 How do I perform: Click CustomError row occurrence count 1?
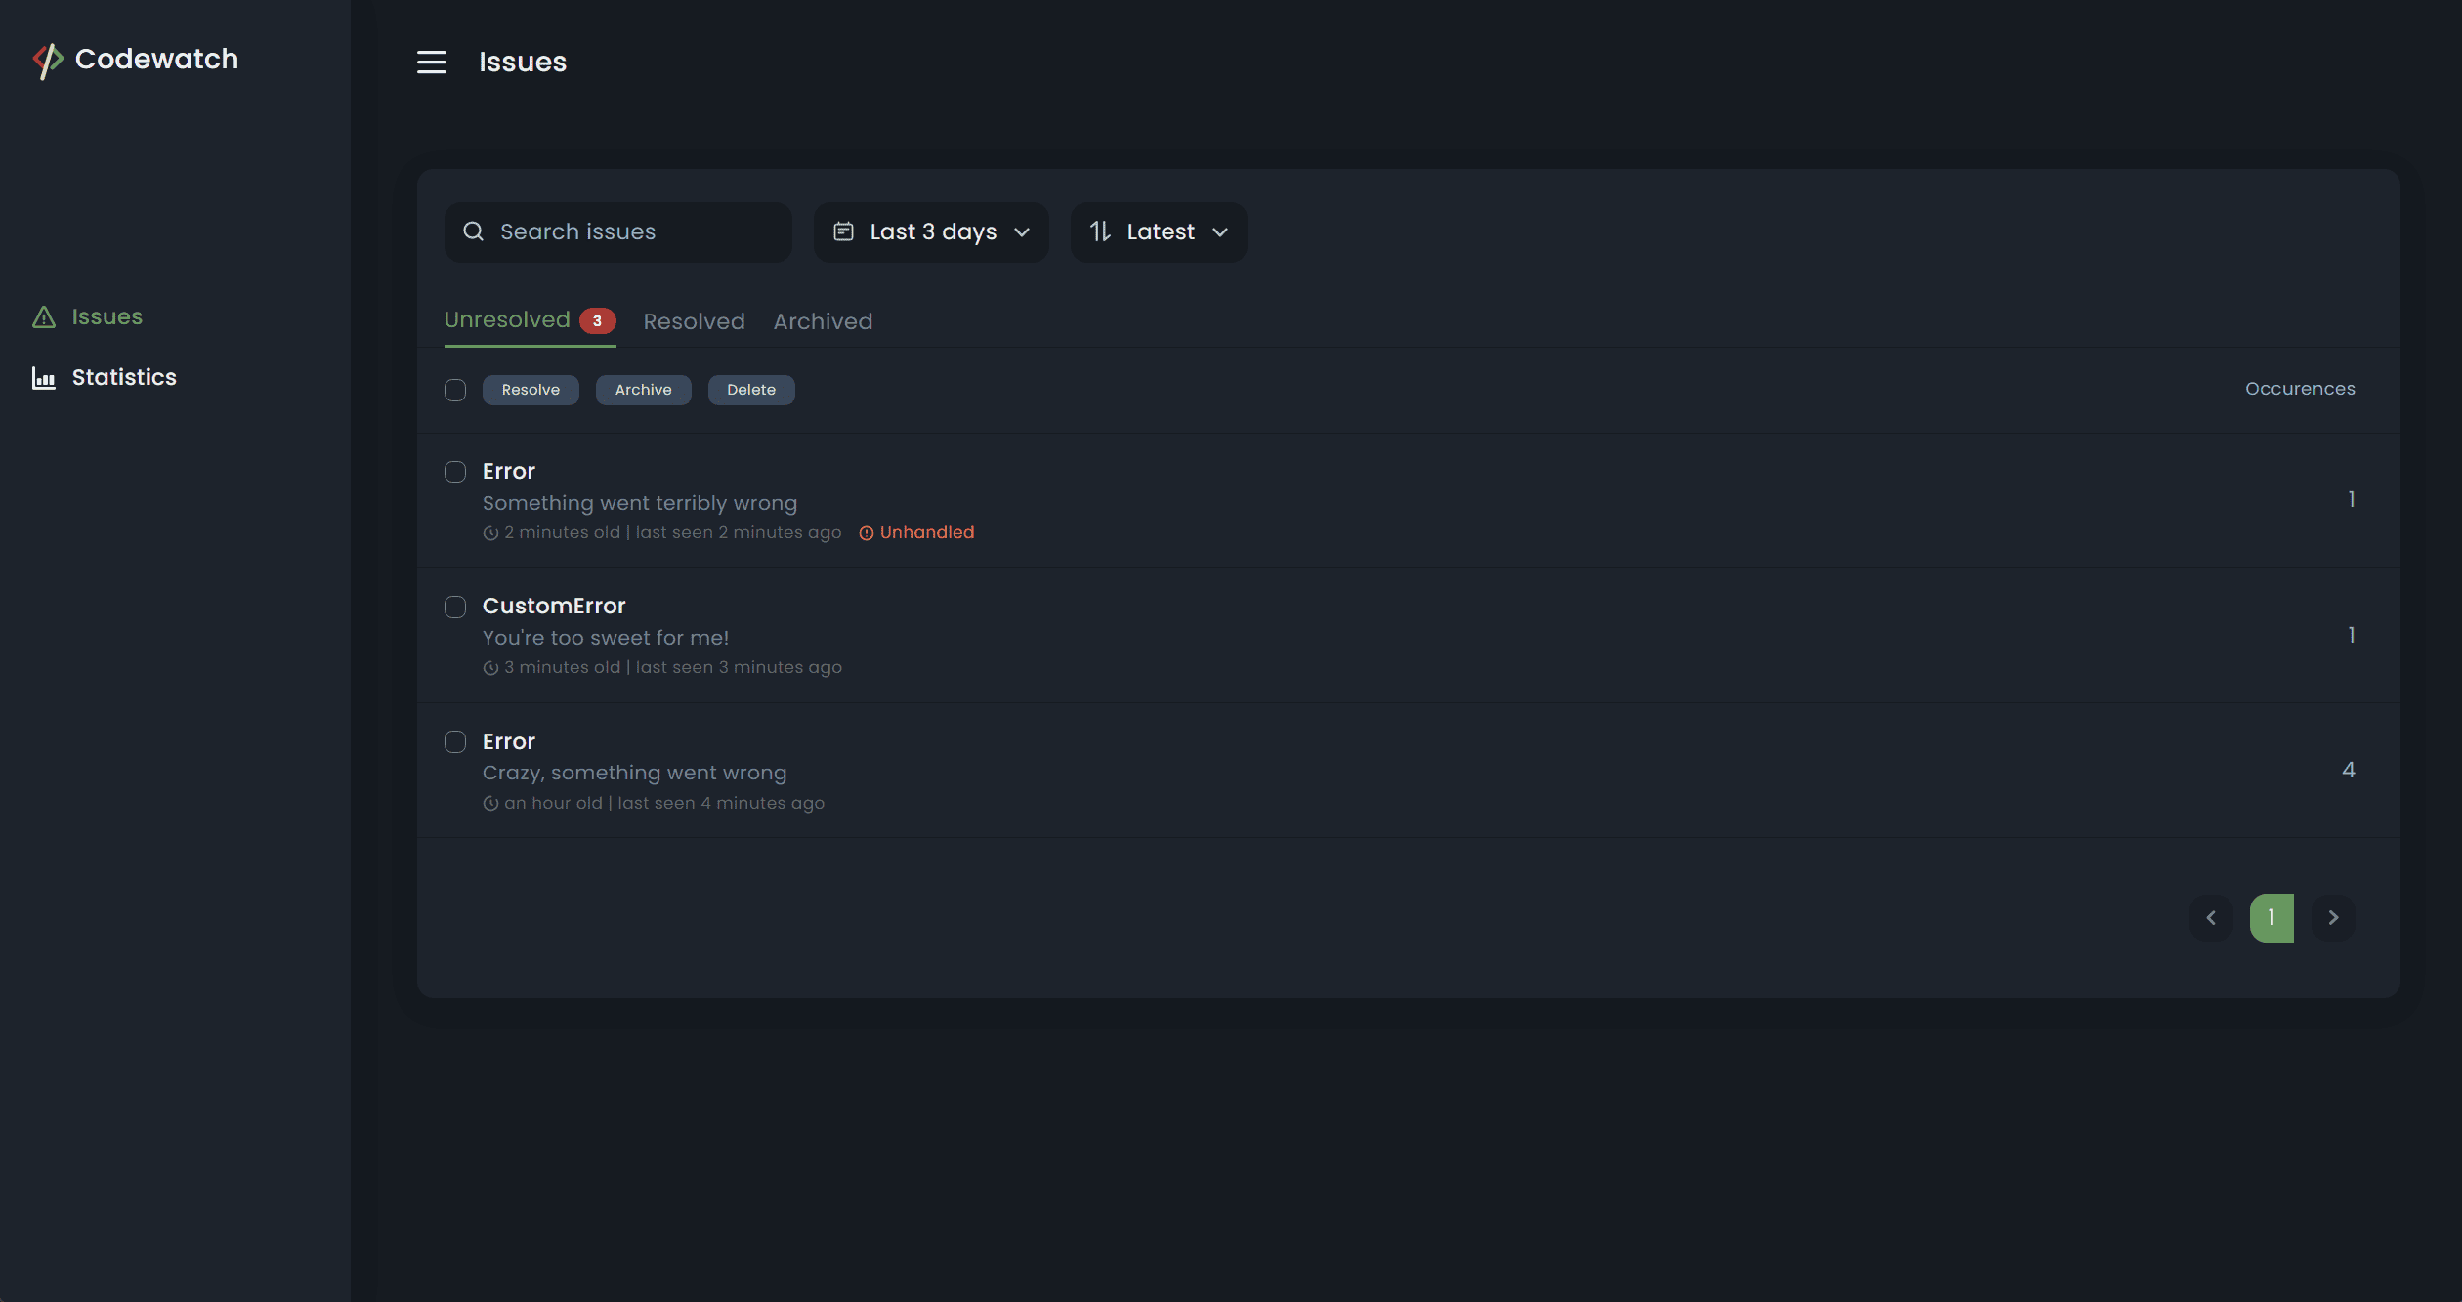[x=2351, y=636]
